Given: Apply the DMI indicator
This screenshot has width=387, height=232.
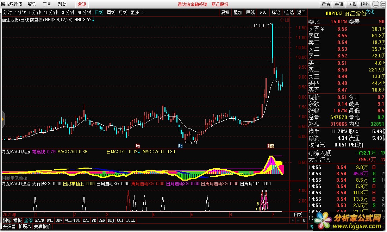Looking at the screenshot, I should tap(50, 220).
